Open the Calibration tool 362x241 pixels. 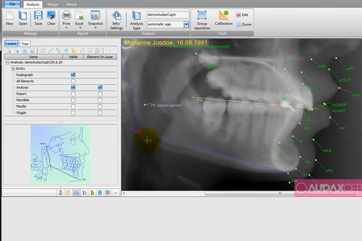(x=224, y=18)
